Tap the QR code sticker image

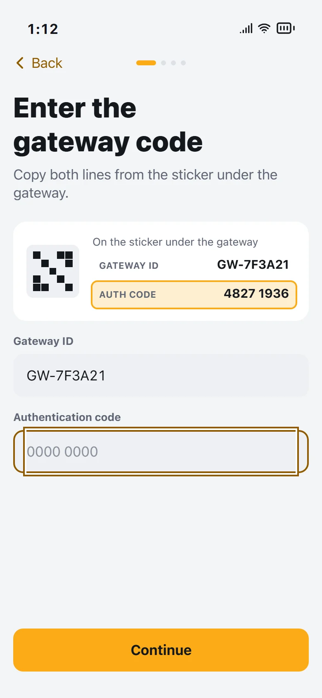pos(53,271)
